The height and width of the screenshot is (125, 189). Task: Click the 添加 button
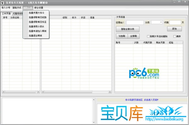[175, 29]
